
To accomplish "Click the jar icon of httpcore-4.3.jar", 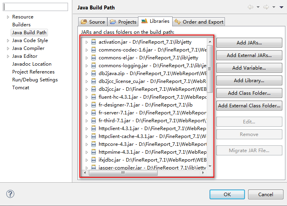I will click(94, 144).
